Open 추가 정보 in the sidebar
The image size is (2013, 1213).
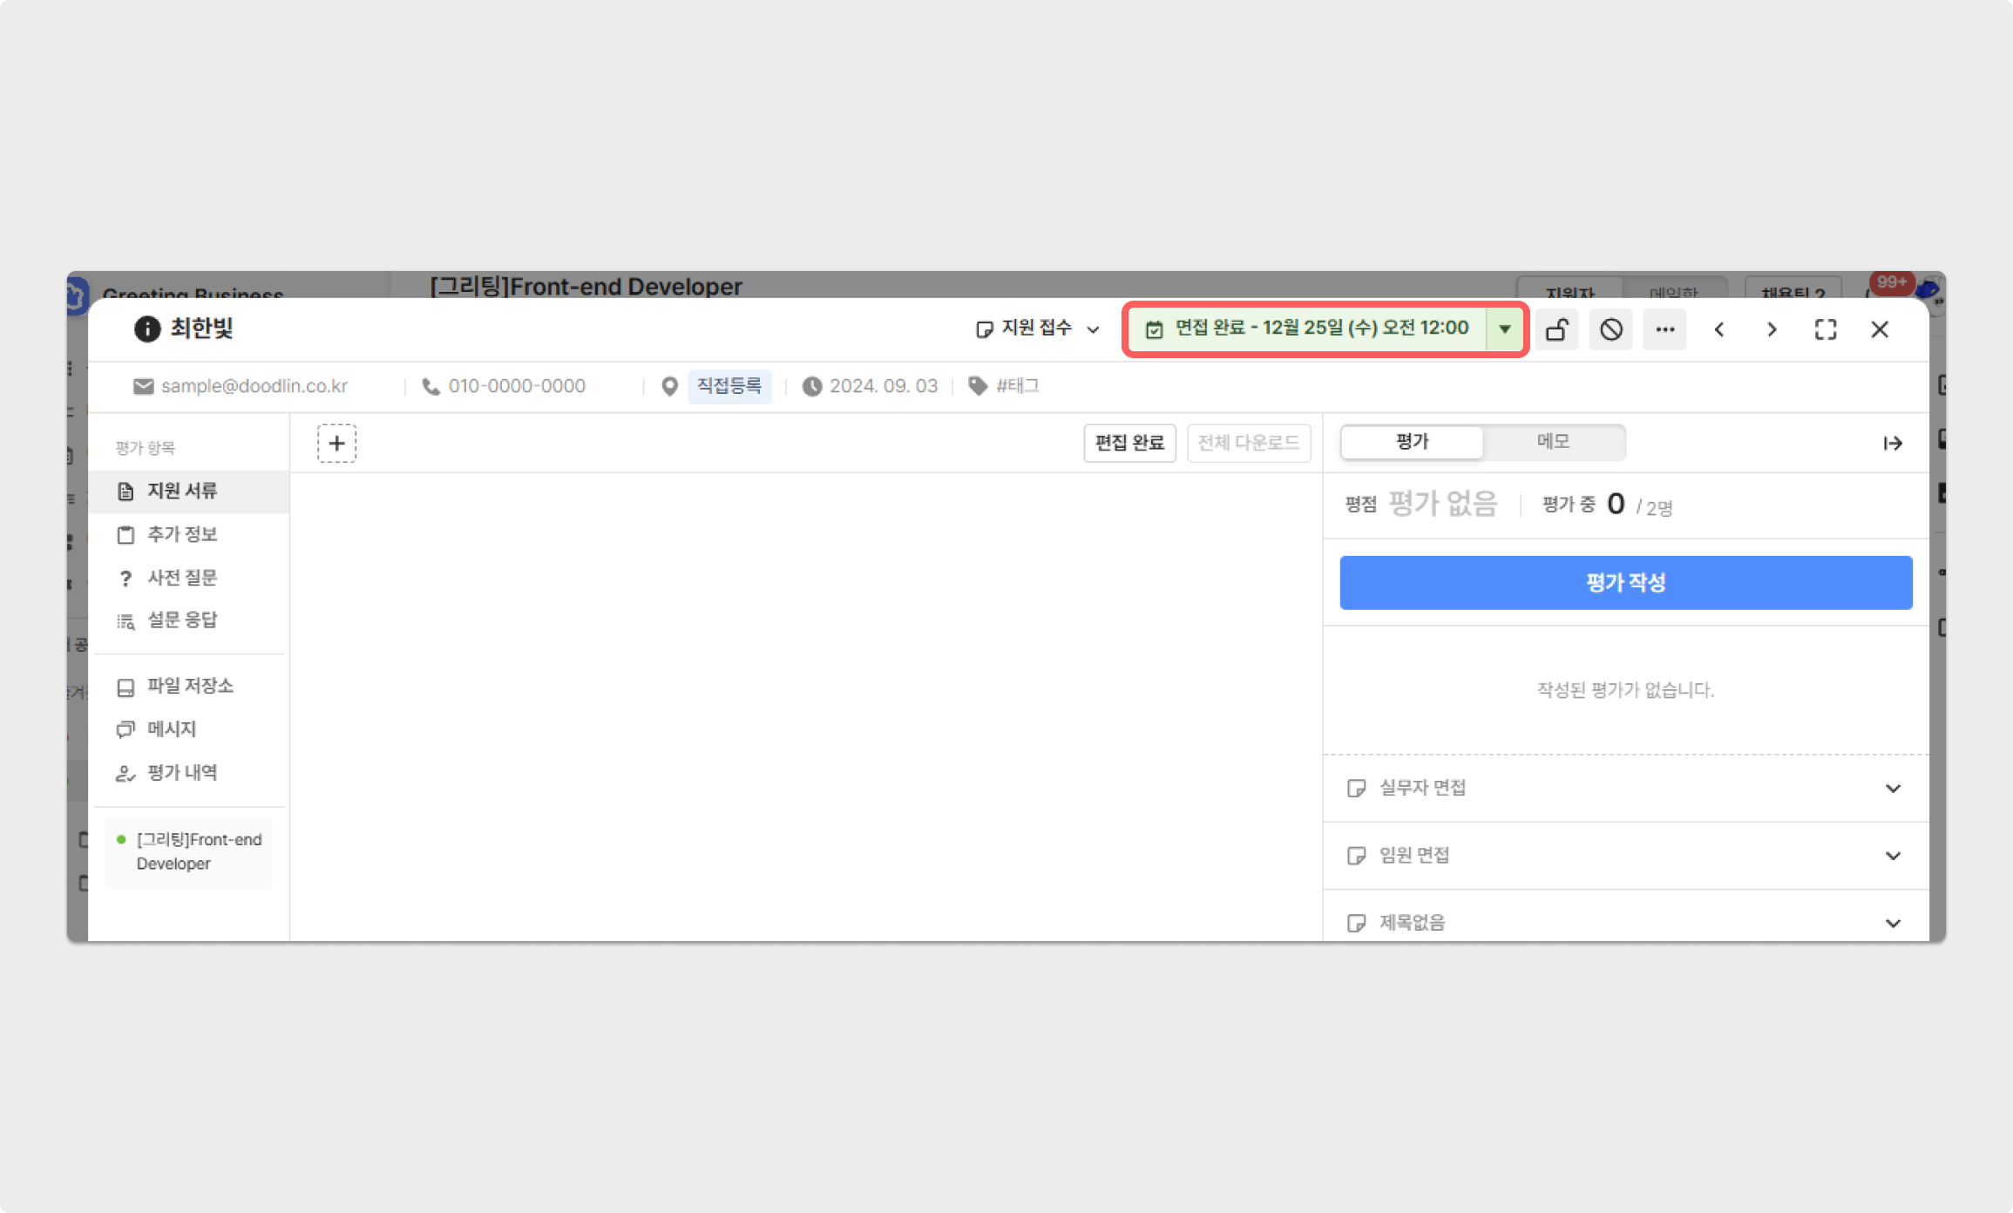point(181,534)
